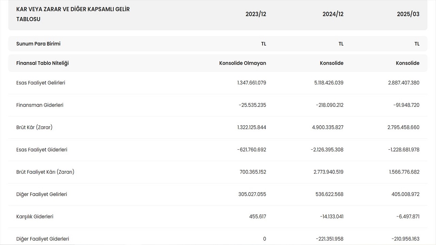This screenshot has width=436, height=245.
Task: Click the -218.090.212 finance expense value
Action: pyautogui.click(x=329, y=105)
